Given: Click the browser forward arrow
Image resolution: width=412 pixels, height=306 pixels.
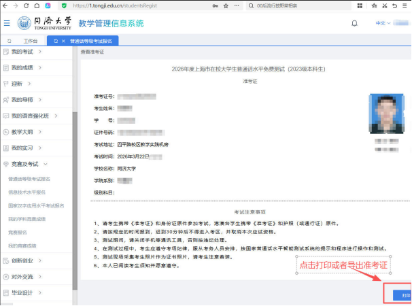Looking at the screenshot, I should 15,5.
